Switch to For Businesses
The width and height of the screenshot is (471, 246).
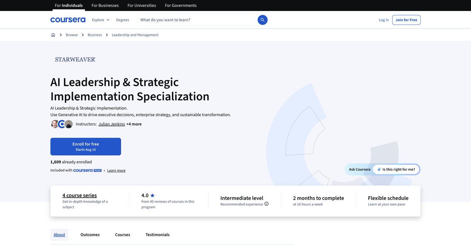click(105, 6)
